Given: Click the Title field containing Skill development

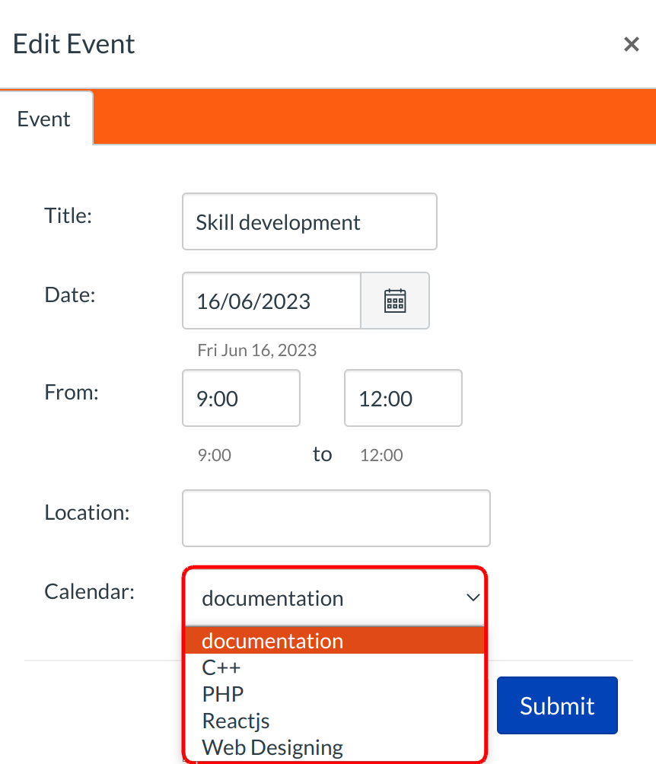Looking at the screenshot, I should pyautogui.click(x=309, y=222).
